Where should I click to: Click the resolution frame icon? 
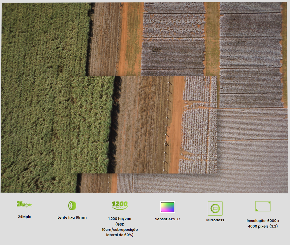(263, 206)
